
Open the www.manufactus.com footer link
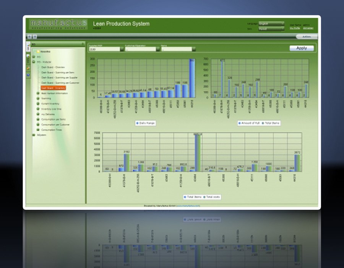click(188, 206)
